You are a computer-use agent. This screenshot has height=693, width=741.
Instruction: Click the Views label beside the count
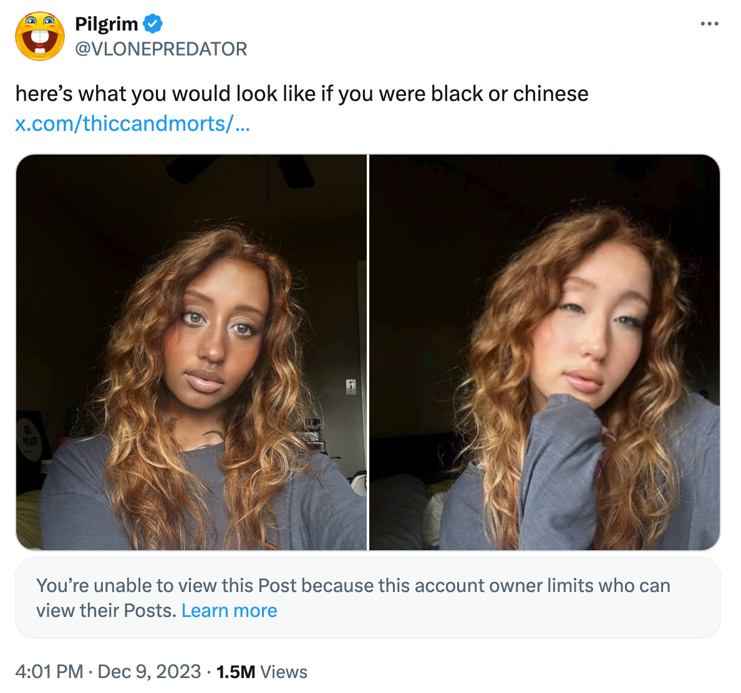(x=284, y=672)
